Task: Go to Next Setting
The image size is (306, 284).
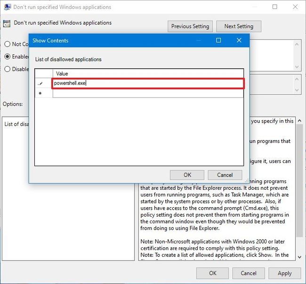Action: click(239, 26)
